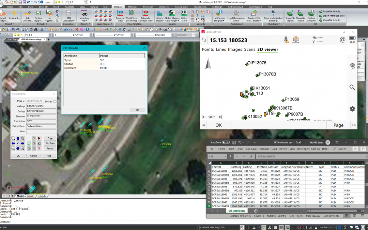Screen dimensions: 368x230
Task: Click the red flag icon in Point Editing
Action: [x=39, y=138]
